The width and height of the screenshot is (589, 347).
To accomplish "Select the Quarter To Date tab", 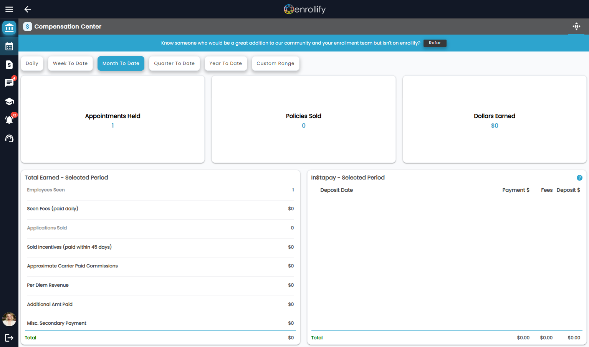I will point(174,63).
